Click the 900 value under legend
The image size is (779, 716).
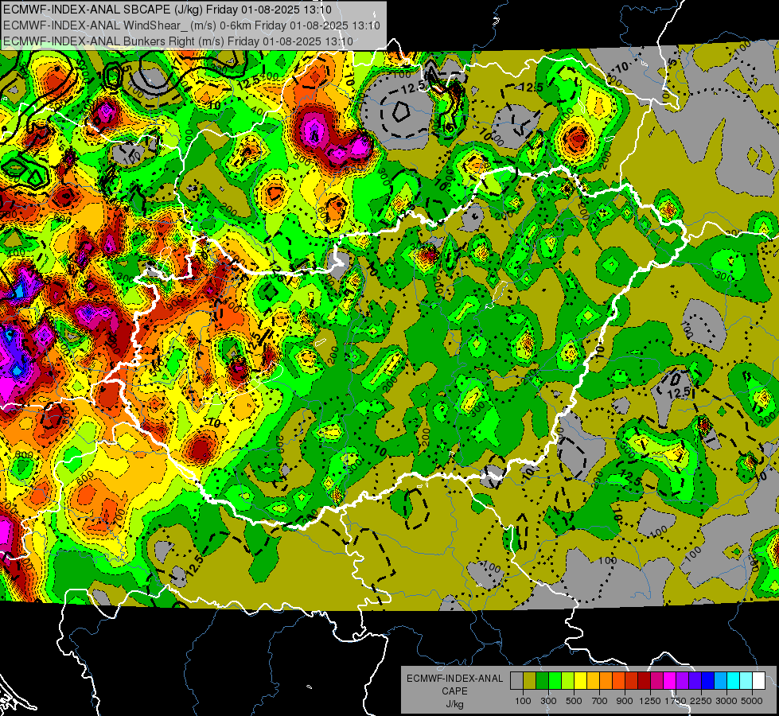[x=625, y=701]
